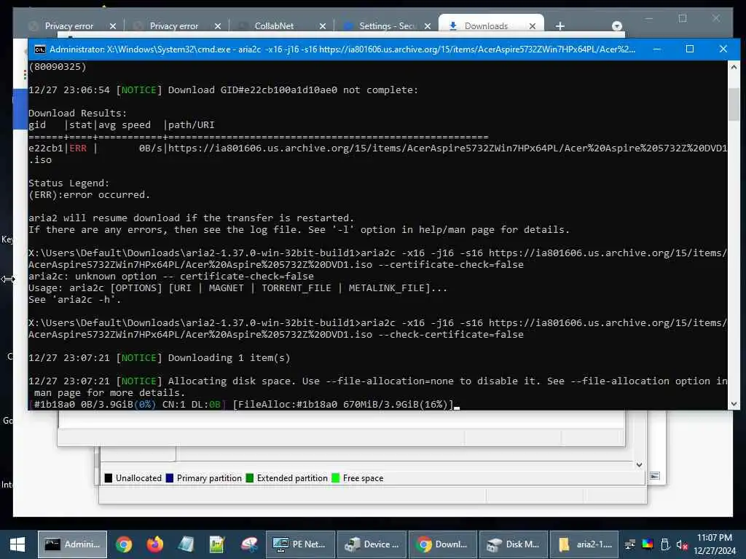Image resolution: width=746 pixels, height=559 pixels.
Task: Close the CollabNet tab
Action: tap(323, 26)
